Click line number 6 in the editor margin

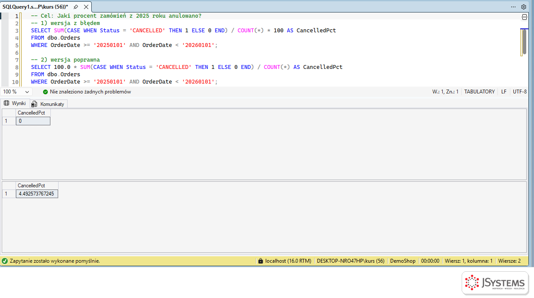(17, 53)
